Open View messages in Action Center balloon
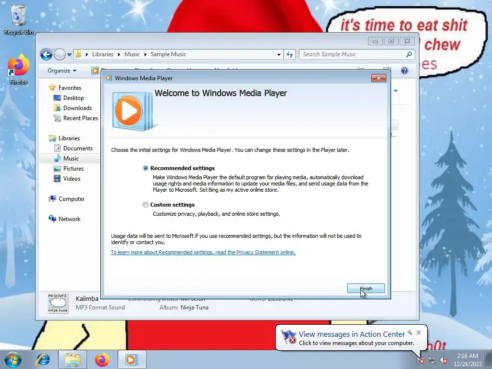Viewport: 492px width, 369px height. click(352, 334)
